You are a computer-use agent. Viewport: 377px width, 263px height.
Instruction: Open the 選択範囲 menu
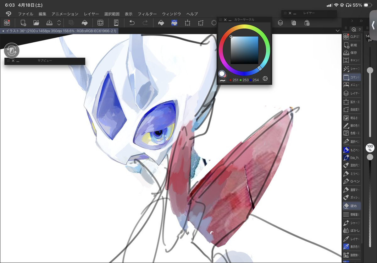(112, 14)
